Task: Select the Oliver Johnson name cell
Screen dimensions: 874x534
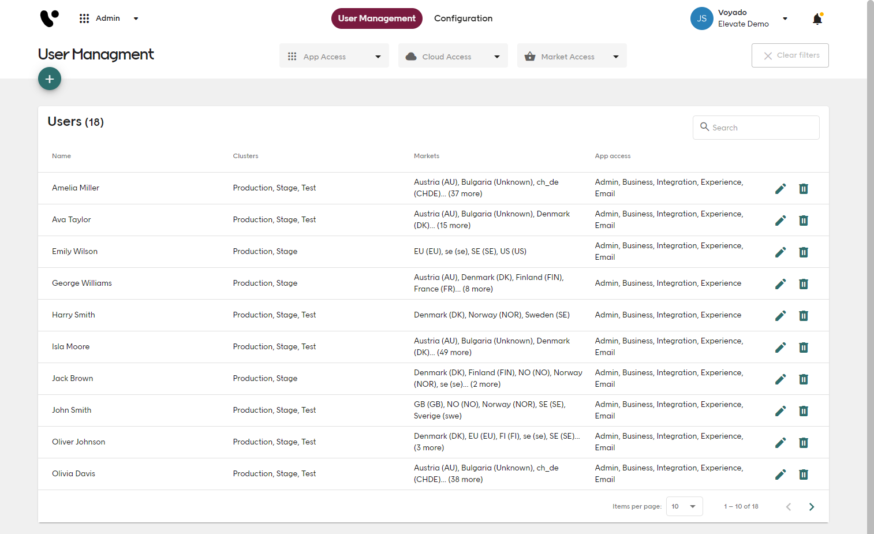Action: coord(79,442)
